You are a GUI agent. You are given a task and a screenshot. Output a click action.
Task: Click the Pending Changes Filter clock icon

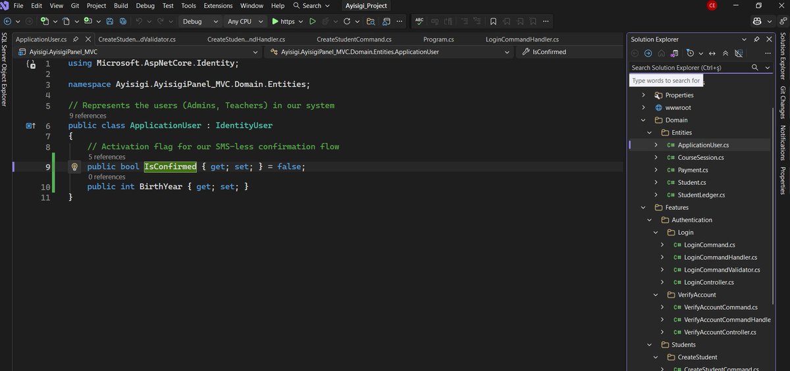point(690,53)
